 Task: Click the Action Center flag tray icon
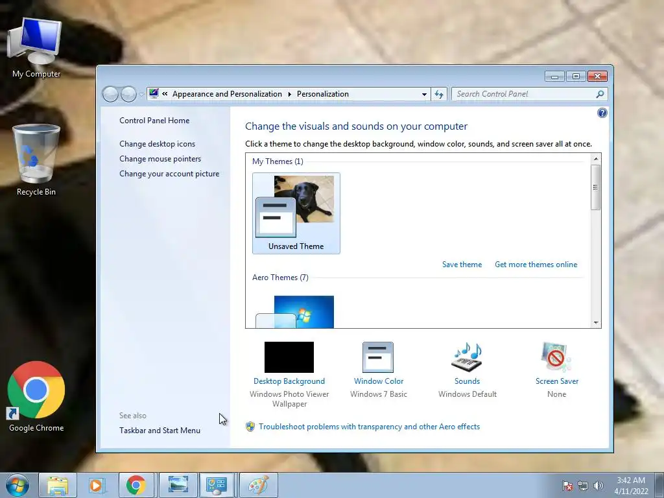click(567, 486)
